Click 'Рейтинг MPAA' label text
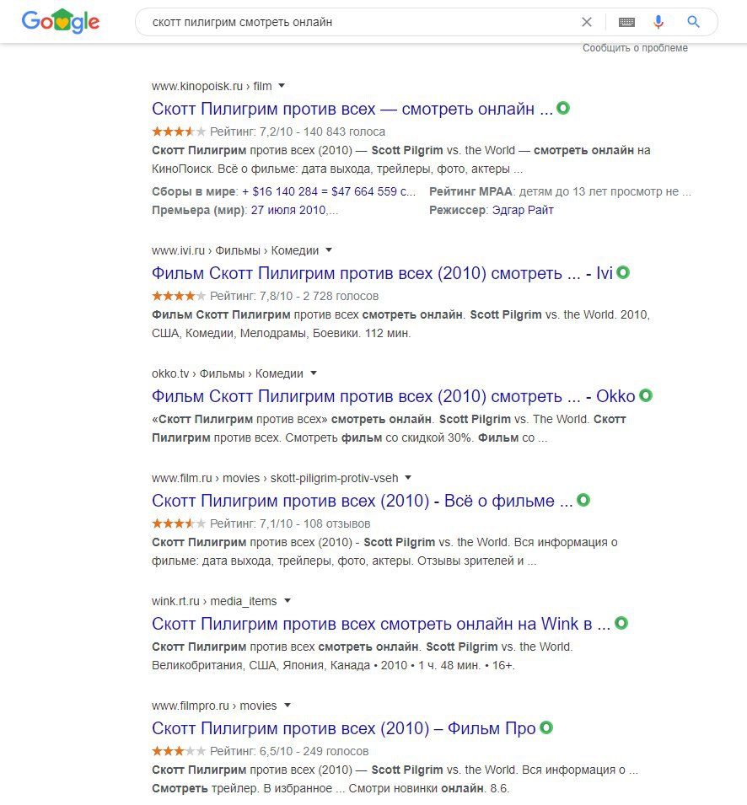747x805 pixels. [470, 191]
